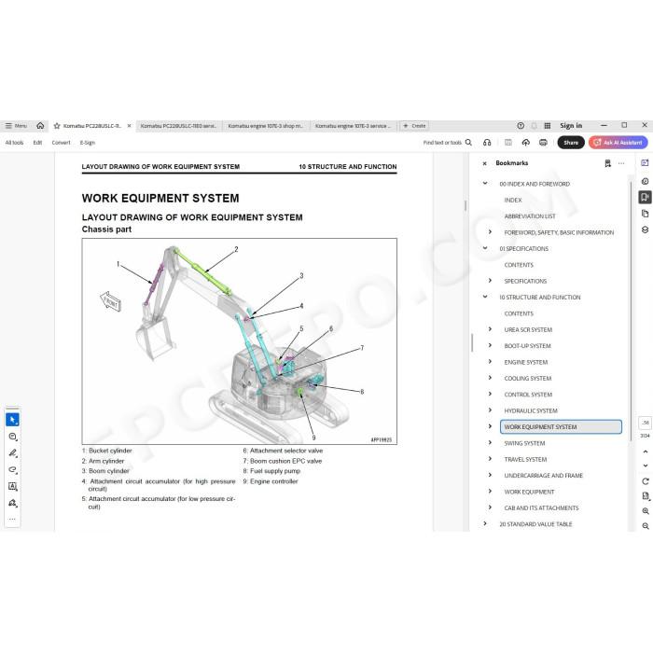The height and width of the screenshot is (653, 653).
Task: Open the page thumbnails panel icon
Action: (645, 214)
